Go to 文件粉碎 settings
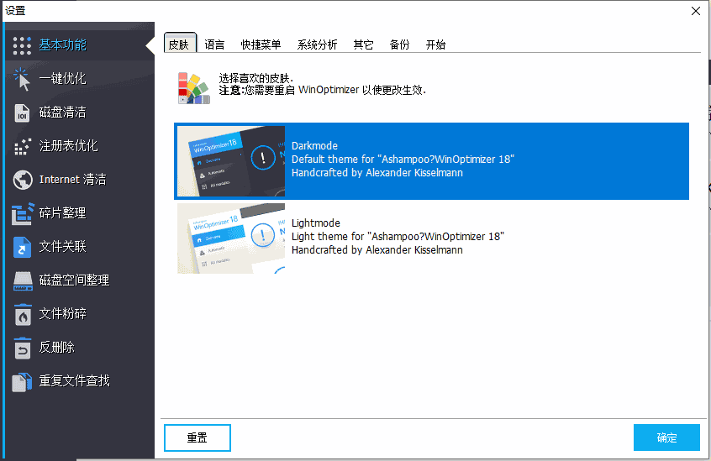The image size is (711, 461). 79,313
